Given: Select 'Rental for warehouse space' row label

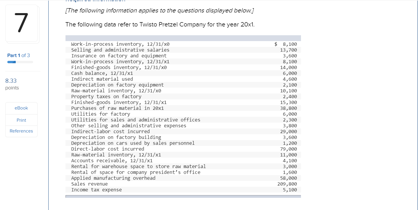Looking at the screenshot, I should click(x=139, y=166).
